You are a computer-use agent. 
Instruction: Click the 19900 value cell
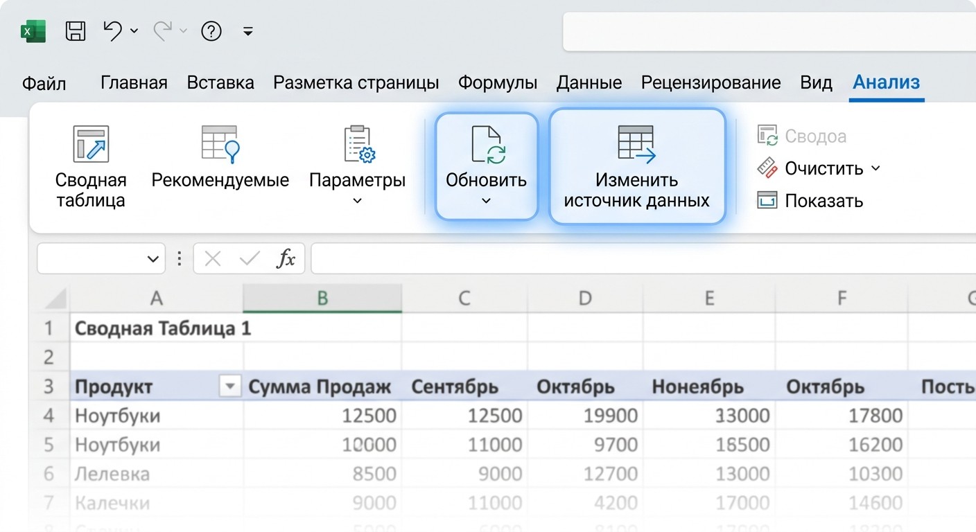point(585,416)
